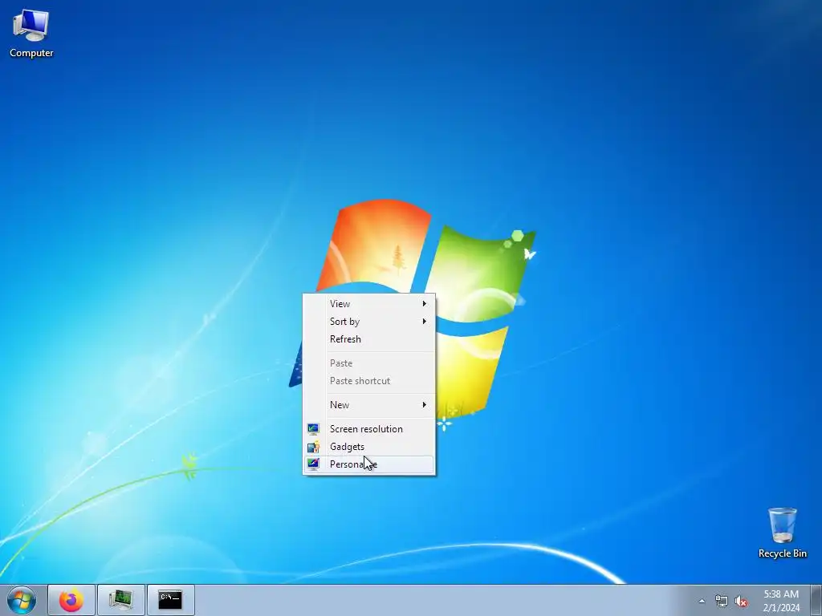Select Personalize in the context menu
The image size is (822, 616).
369,464
